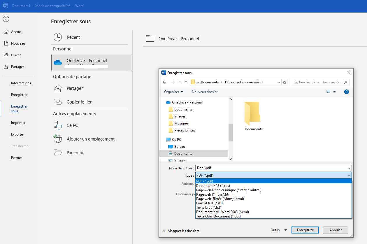Click the Nom de fichier text field

[x=271, y=168]
